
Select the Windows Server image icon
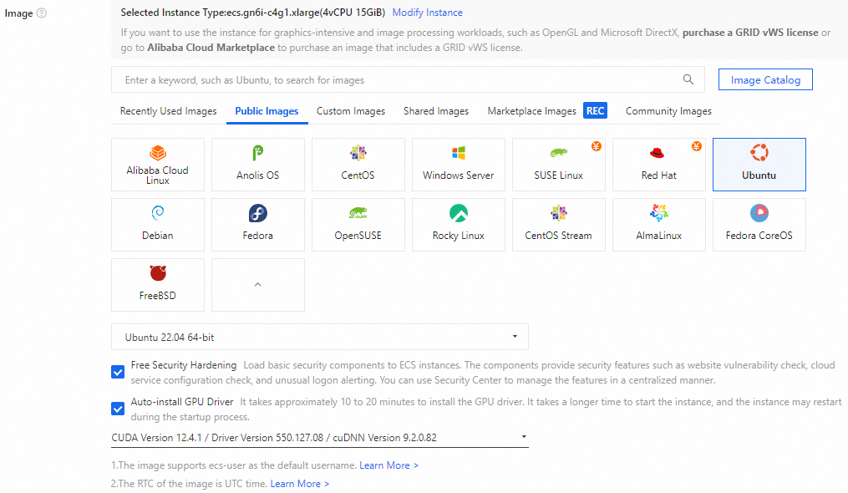click(x=458, y=154)
